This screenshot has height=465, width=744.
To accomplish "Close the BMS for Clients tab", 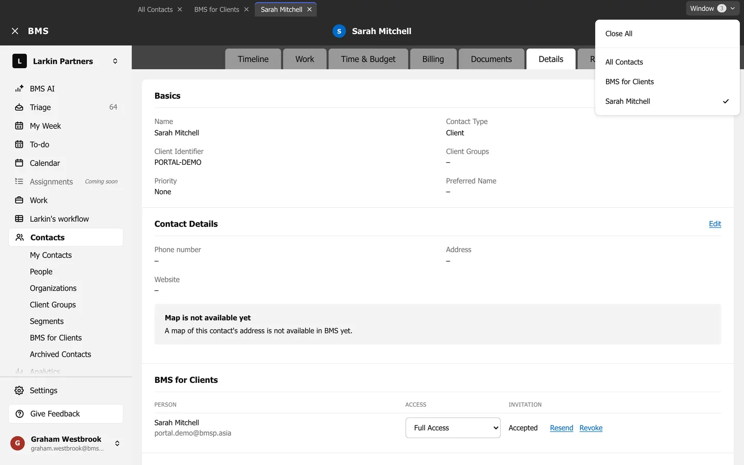I will (x=246, y=9).
